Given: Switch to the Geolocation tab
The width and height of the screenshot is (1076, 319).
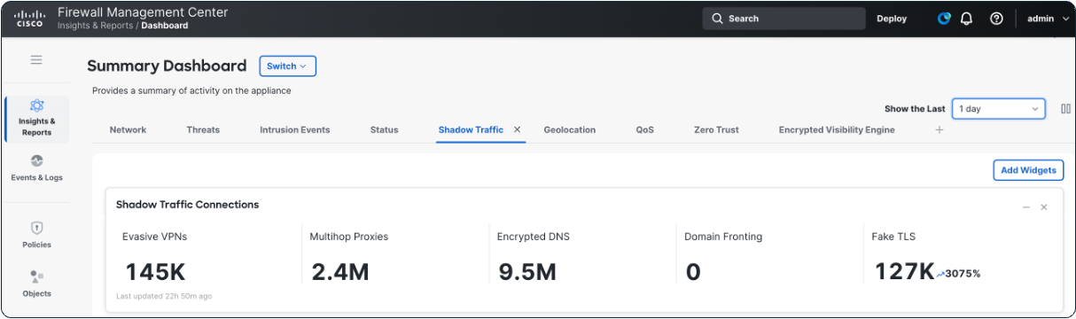Looking at the screenshot, I should click(570, 129).
